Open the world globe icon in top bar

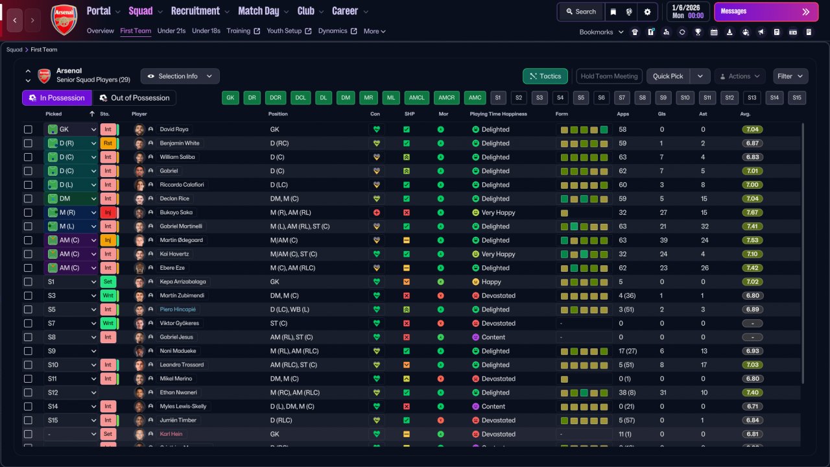coord(629,12)
